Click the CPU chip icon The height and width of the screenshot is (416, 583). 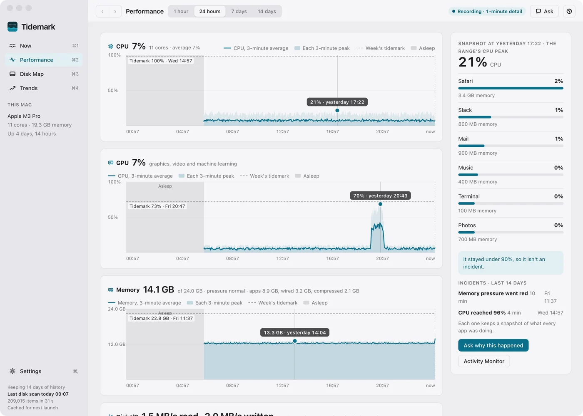pyautogui.click(x=111, y=47)
